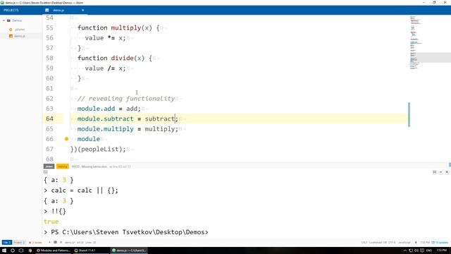Hide the terminal panel with down arrow
This screenshot has height=254, width=451.
point(440,172)
